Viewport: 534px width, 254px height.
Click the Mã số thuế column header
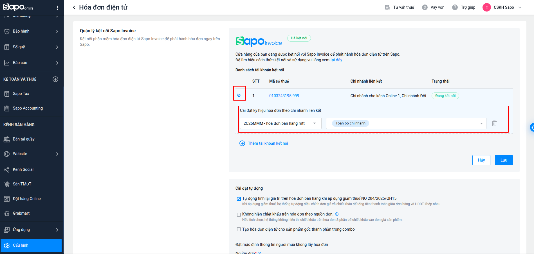279,81
